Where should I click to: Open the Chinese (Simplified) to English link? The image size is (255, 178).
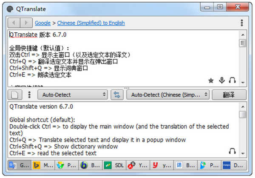tap(91, 23)
